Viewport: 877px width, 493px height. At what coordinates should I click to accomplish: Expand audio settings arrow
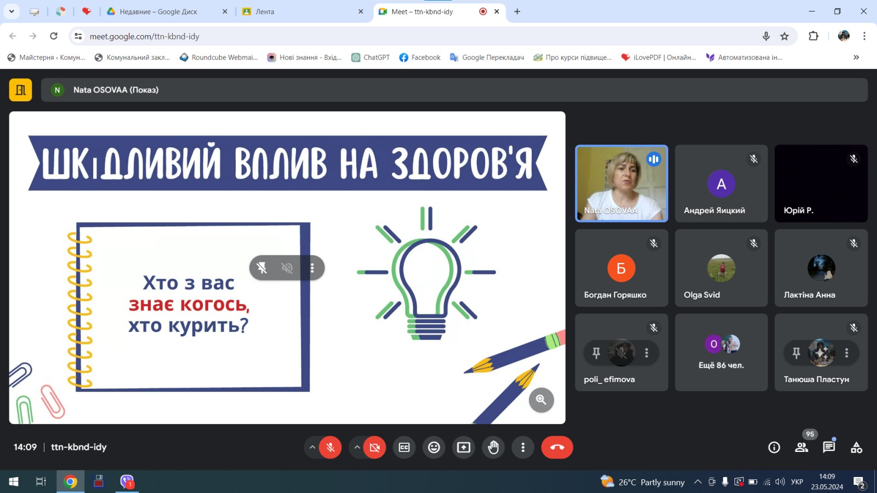312,448
